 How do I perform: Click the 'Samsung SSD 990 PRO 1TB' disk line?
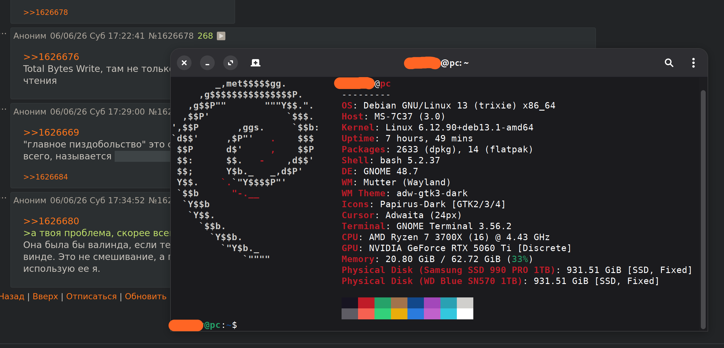(x=517, y=270)
